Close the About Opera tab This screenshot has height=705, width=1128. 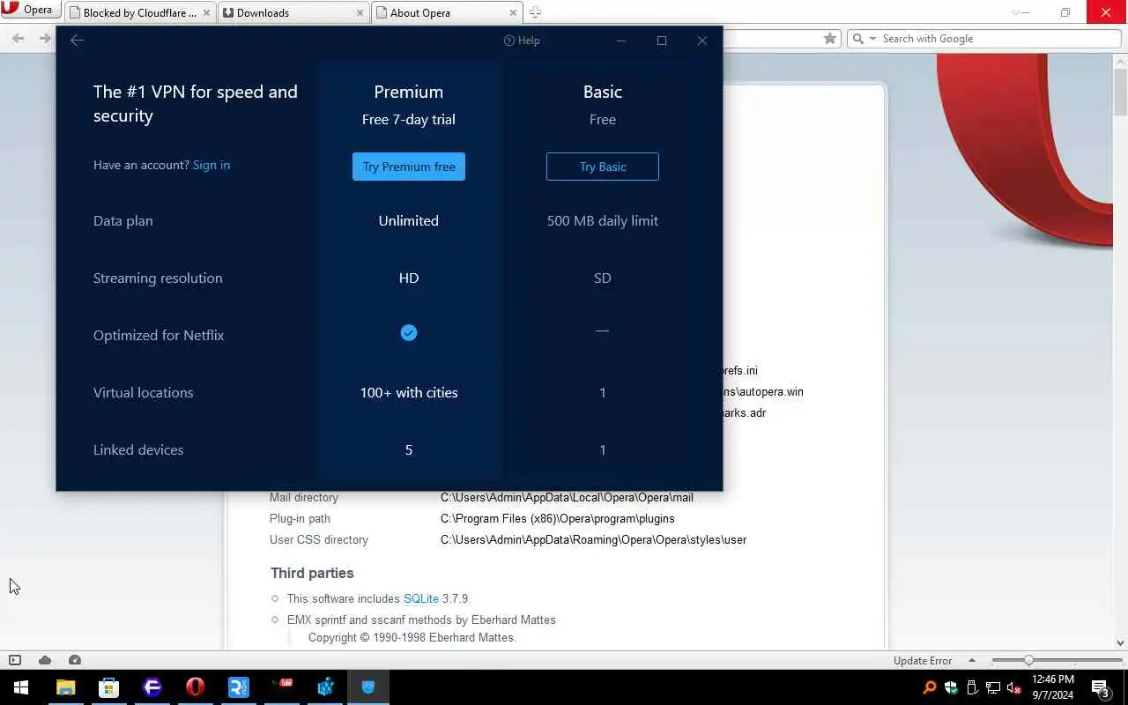point(512,13)
